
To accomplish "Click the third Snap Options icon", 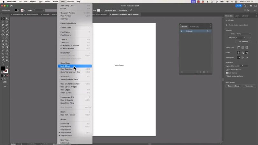I will [x=247, y=58].
